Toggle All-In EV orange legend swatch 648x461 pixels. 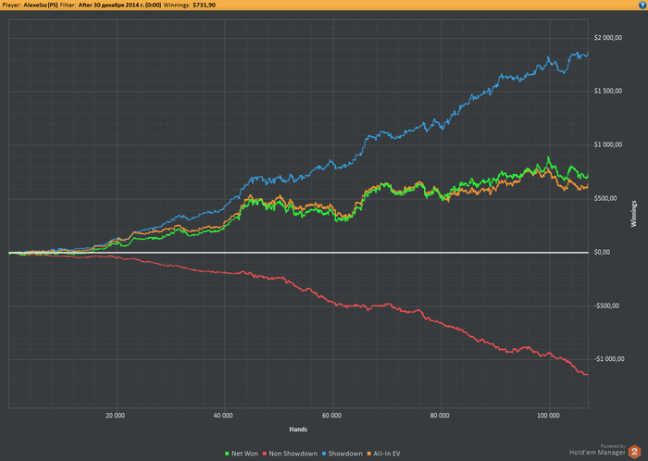click(369, 454)
